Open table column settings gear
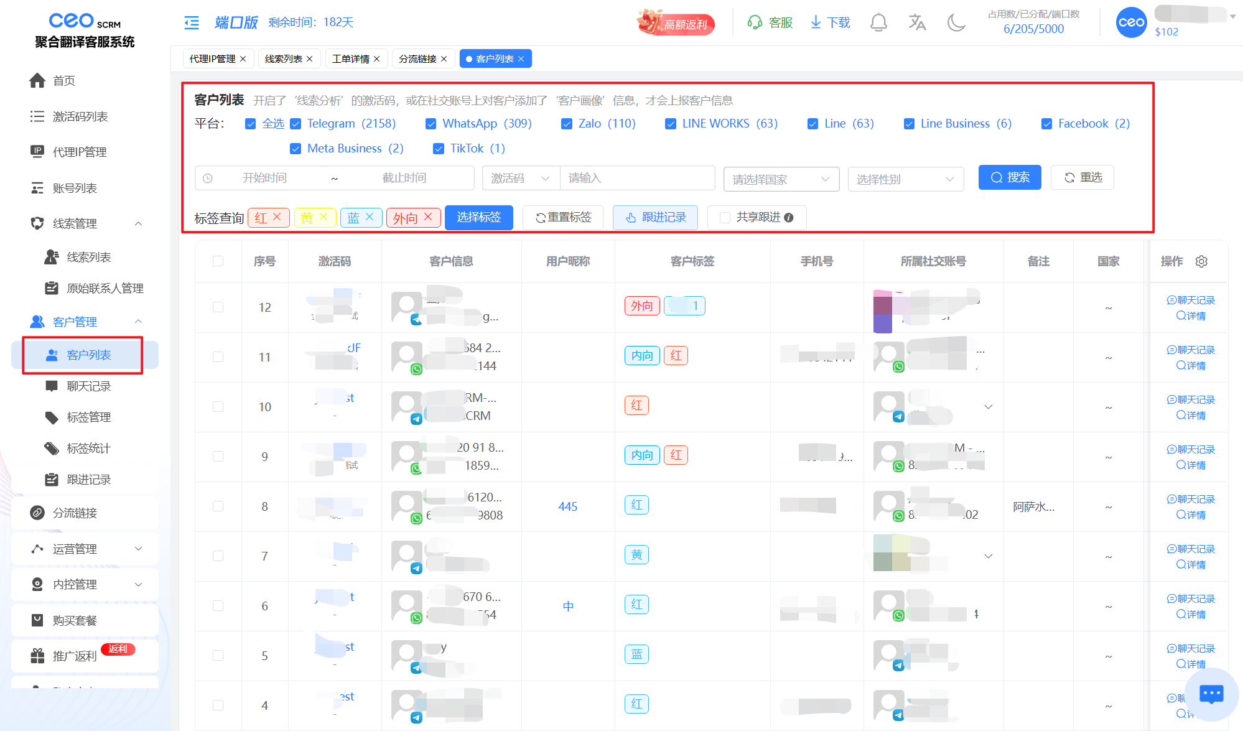This screenshot has height=731, width=1243. click(x=1201, y=261)
